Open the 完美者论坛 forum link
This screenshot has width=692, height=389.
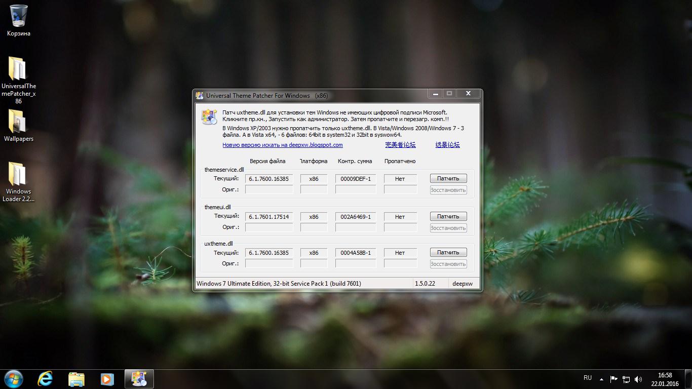tap(400, 145)
